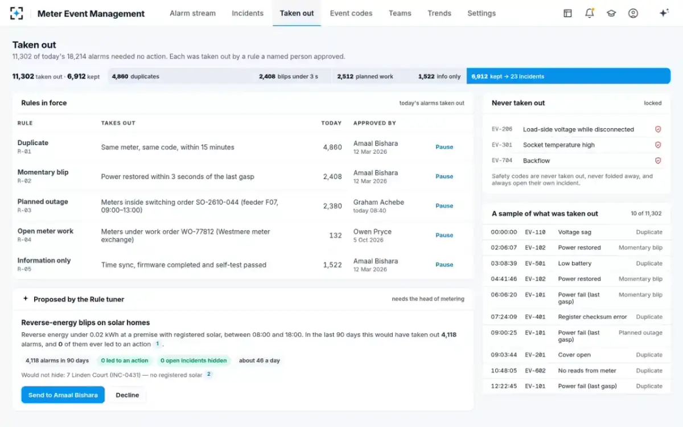Pause the Information only rule
Screen dimensions: 683x427
pyautogui.click(x=445, y=265)
